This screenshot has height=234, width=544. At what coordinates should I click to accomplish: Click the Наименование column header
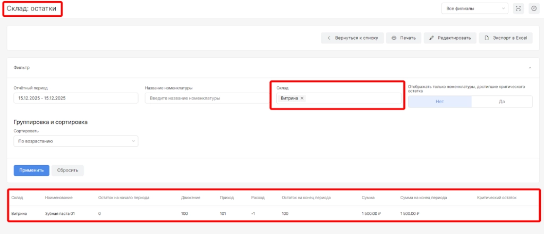[59, 197]
